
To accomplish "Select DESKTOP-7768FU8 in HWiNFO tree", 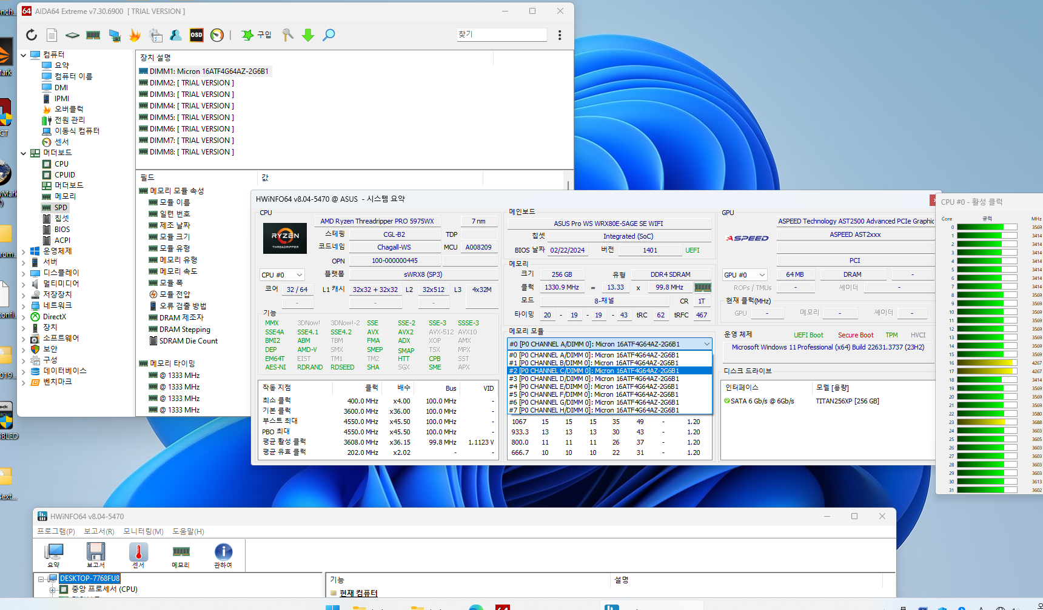I will [x=90, y=579].
